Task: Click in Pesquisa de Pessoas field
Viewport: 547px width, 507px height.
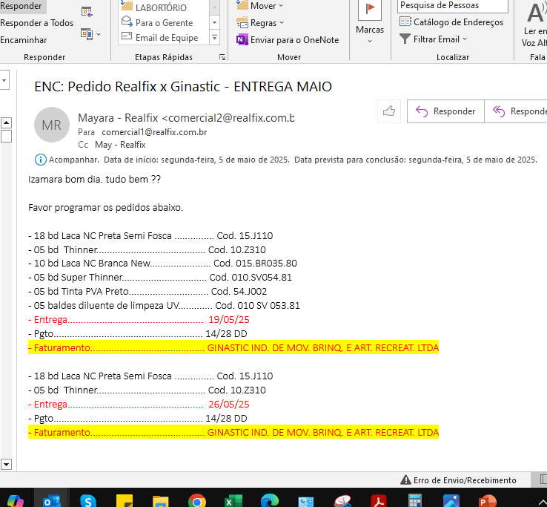Action: (x=452, y=6)
